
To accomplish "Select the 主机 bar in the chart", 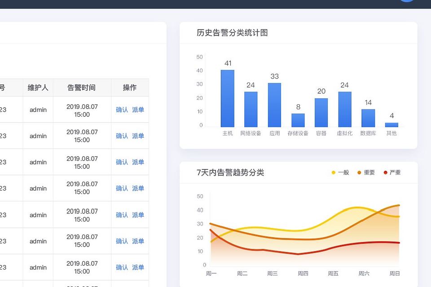I will 228,98.
